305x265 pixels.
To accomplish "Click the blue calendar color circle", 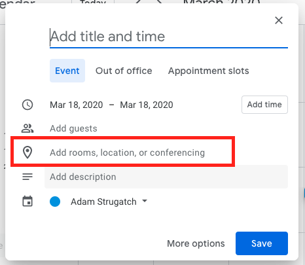I will tap(55, 202).
